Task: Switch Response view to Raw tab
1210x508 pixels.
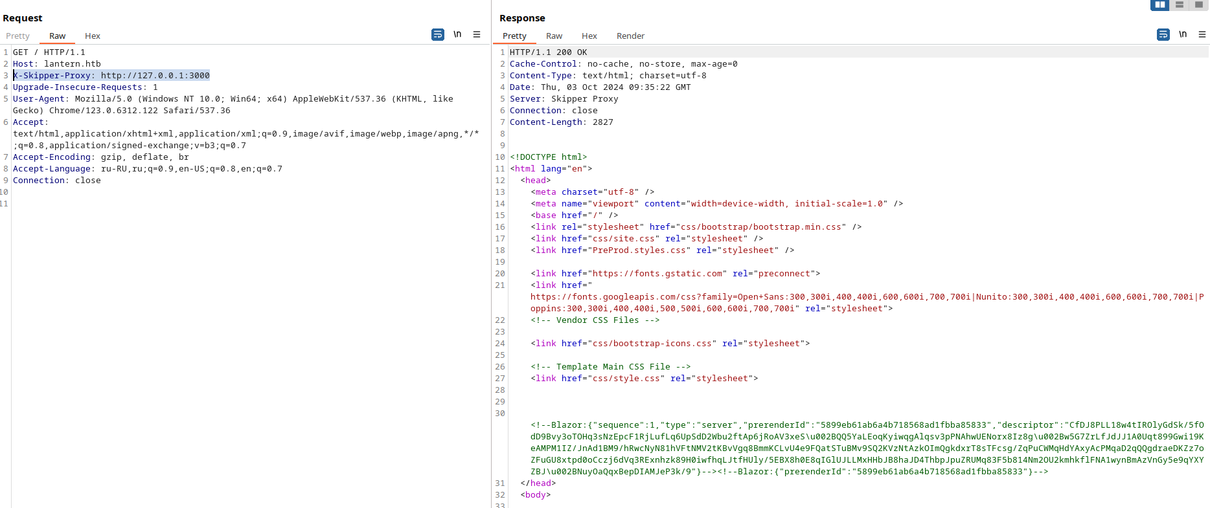Action: [x=554, y=36]
